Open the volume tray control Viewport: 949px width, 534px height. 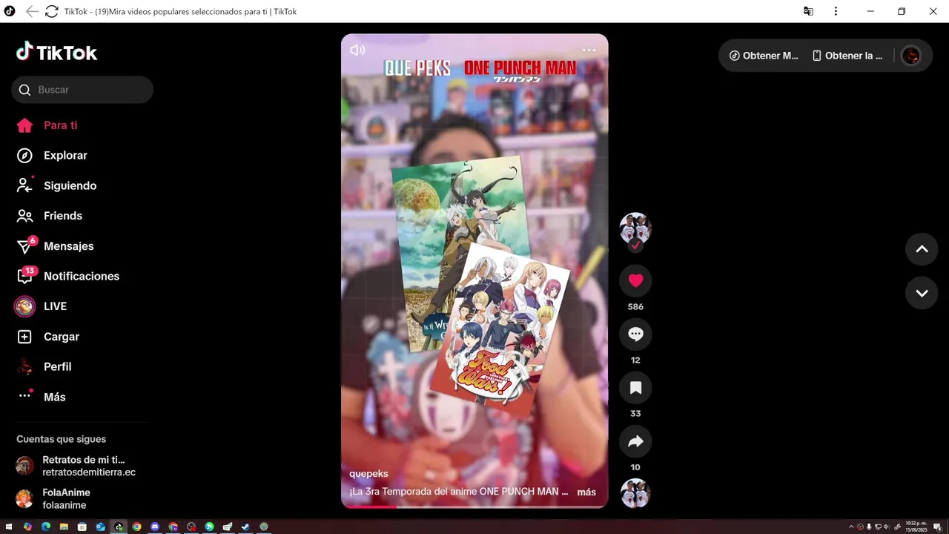click(886, 527)
